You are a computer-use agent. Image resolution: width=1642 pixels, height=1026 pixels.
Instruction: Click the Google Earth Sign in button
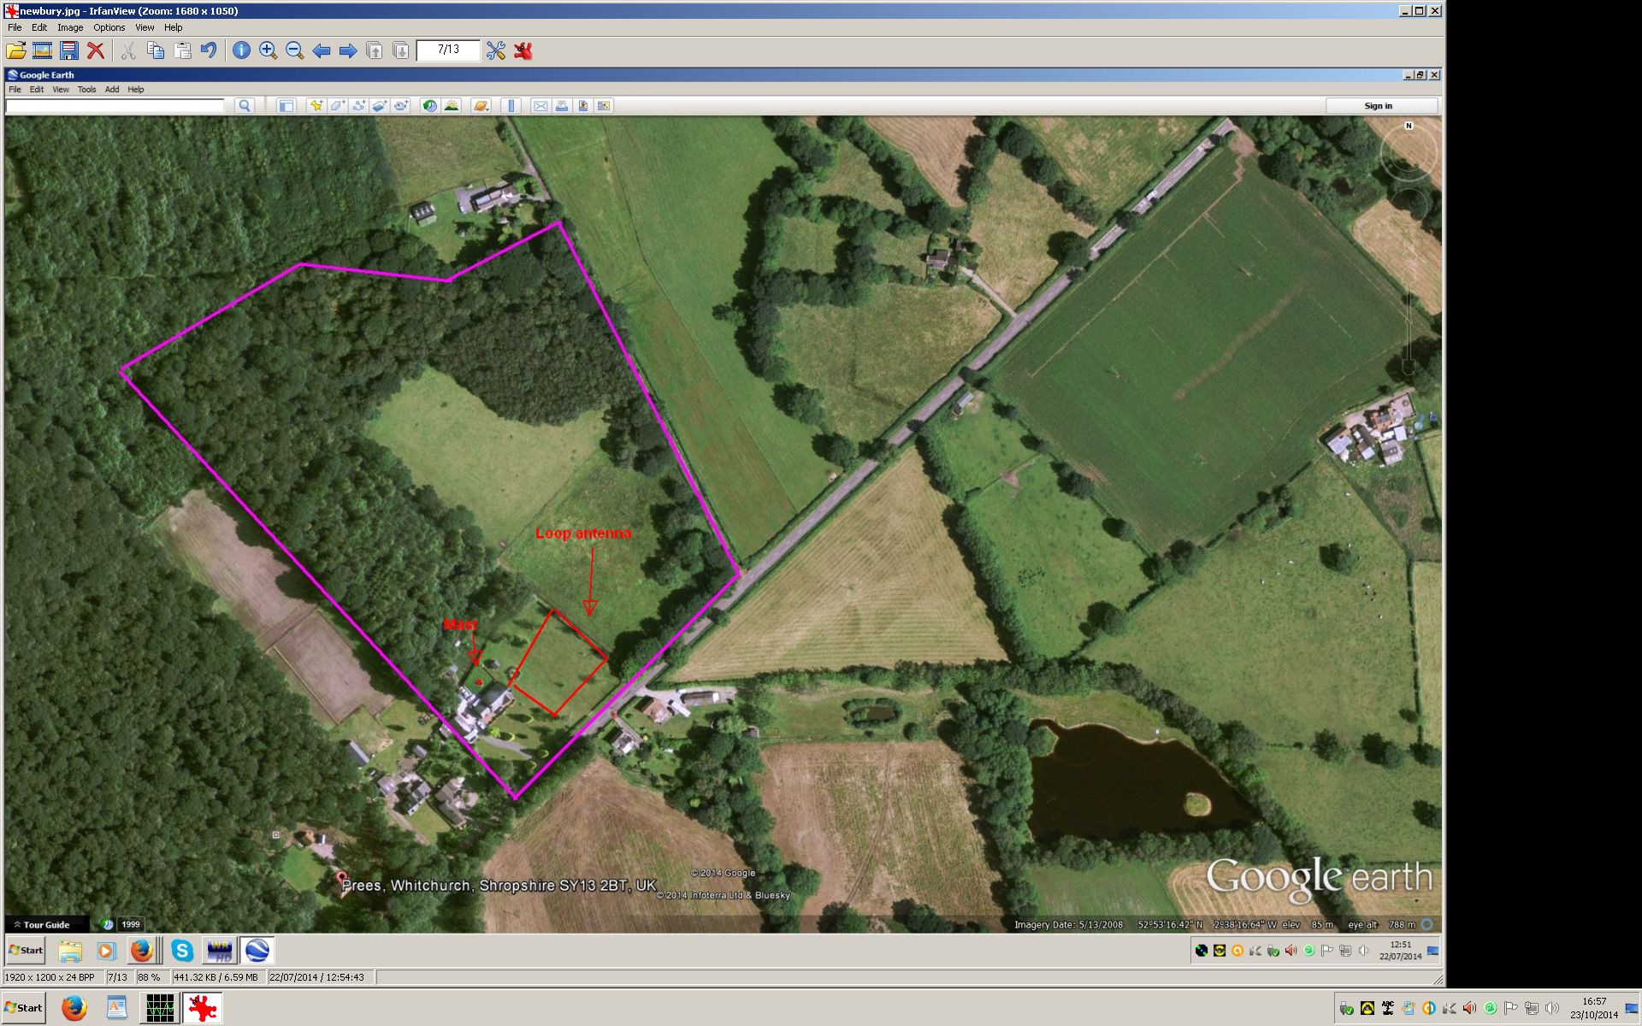pos(1378,106)
